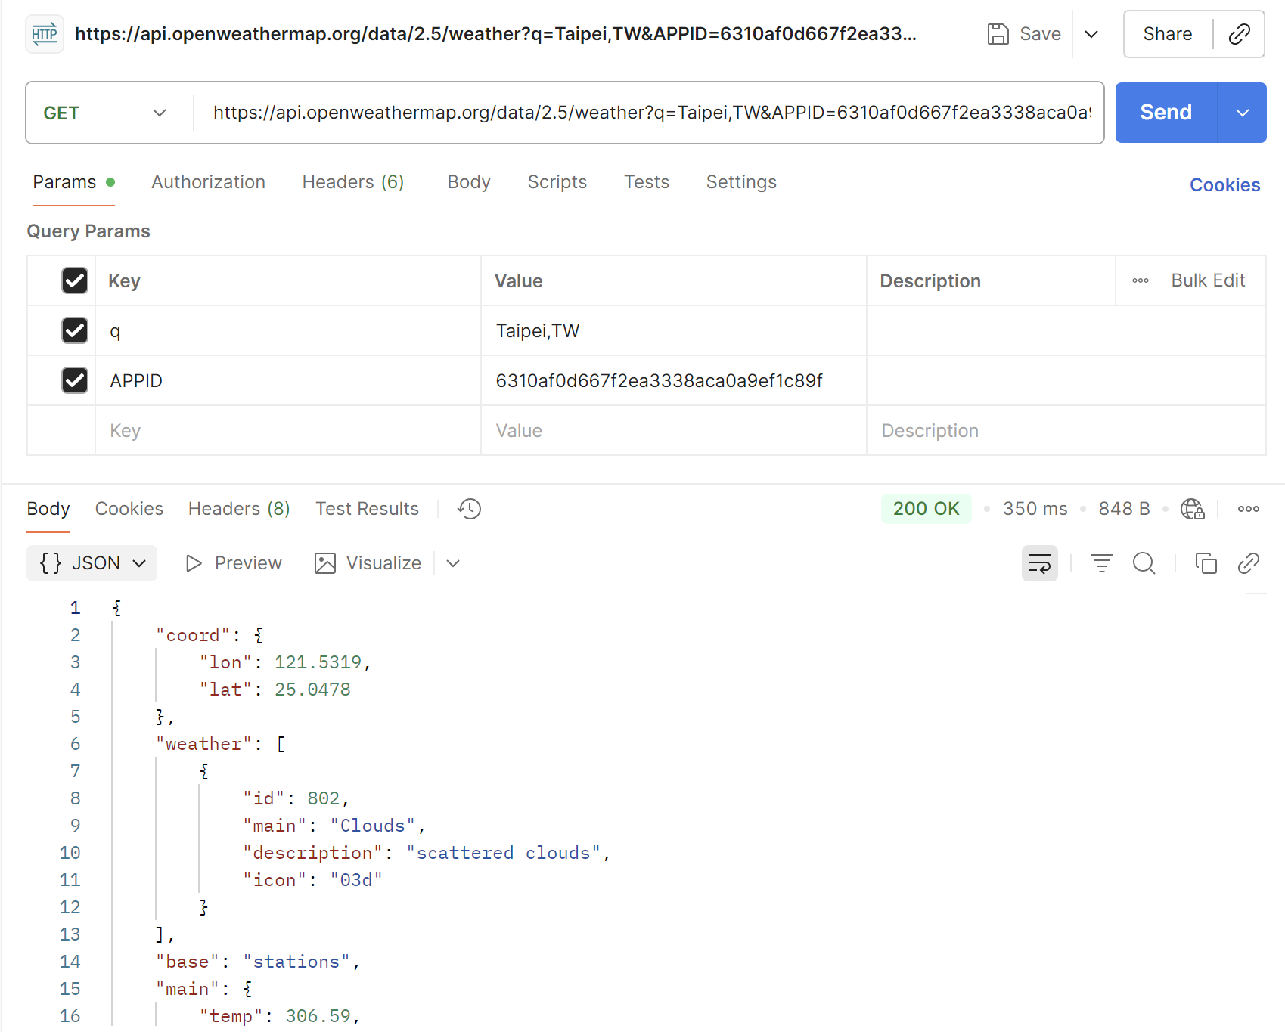Click the Save floppy disk icon
Screen dimensions: 1285x1032
click(x=998, y=34)
